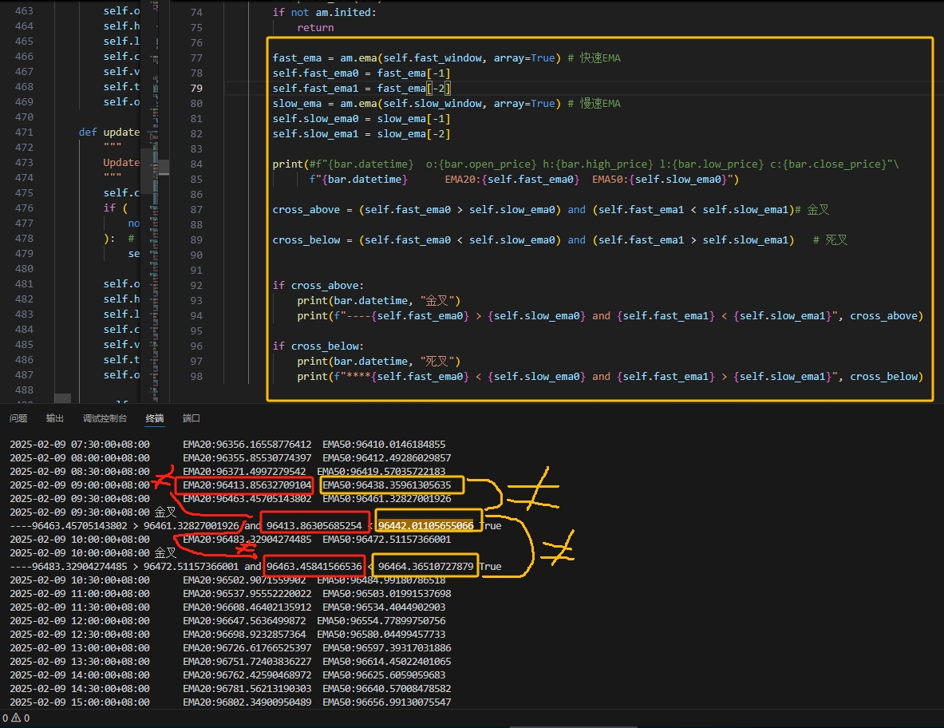Click the 'fast_ema = am.ema' assignment line
The image size is (944, 728).
[x=417, y=58]
